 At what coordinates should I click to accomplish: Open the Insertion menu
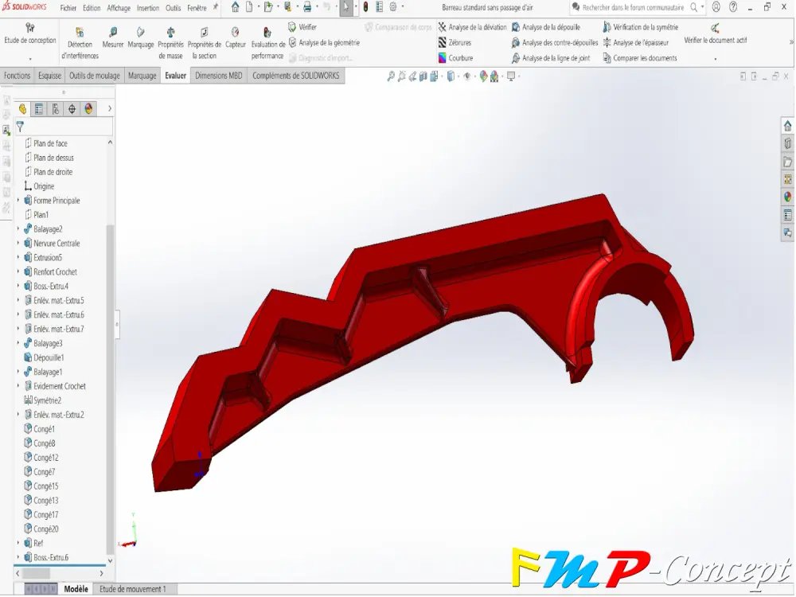(x=148, y=8)
